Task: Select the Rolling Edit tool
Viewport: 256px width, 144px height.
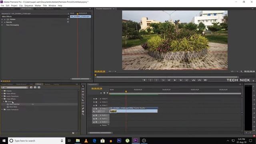Action: click(x=83, y=94)
